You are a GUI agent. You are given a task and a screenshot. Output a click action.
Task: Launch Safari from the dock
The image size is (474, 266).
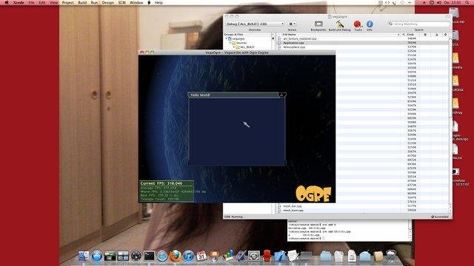(162, 256)
